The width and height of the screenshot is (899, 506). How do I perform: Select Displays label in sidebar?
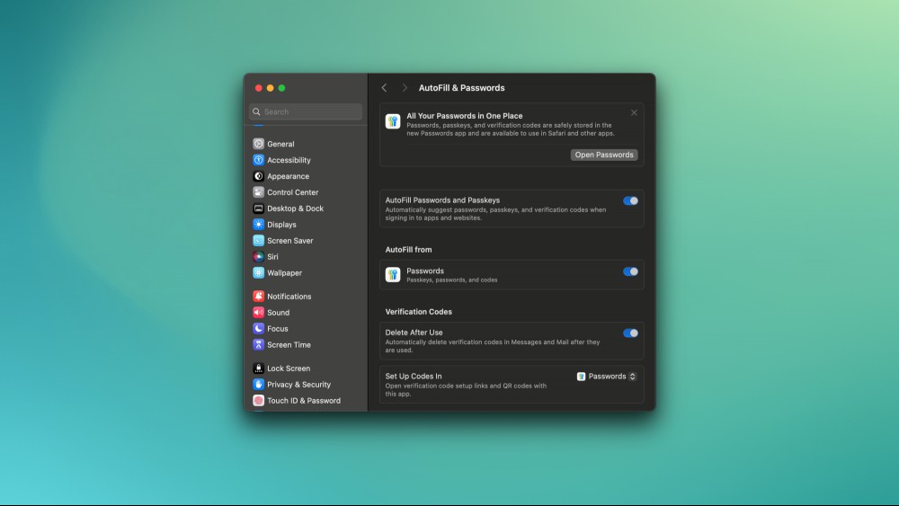281,224
